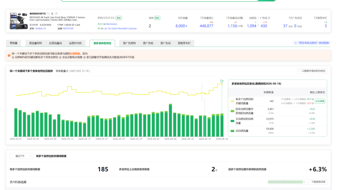Click the help question icon beside 广告词

point(269,18)
